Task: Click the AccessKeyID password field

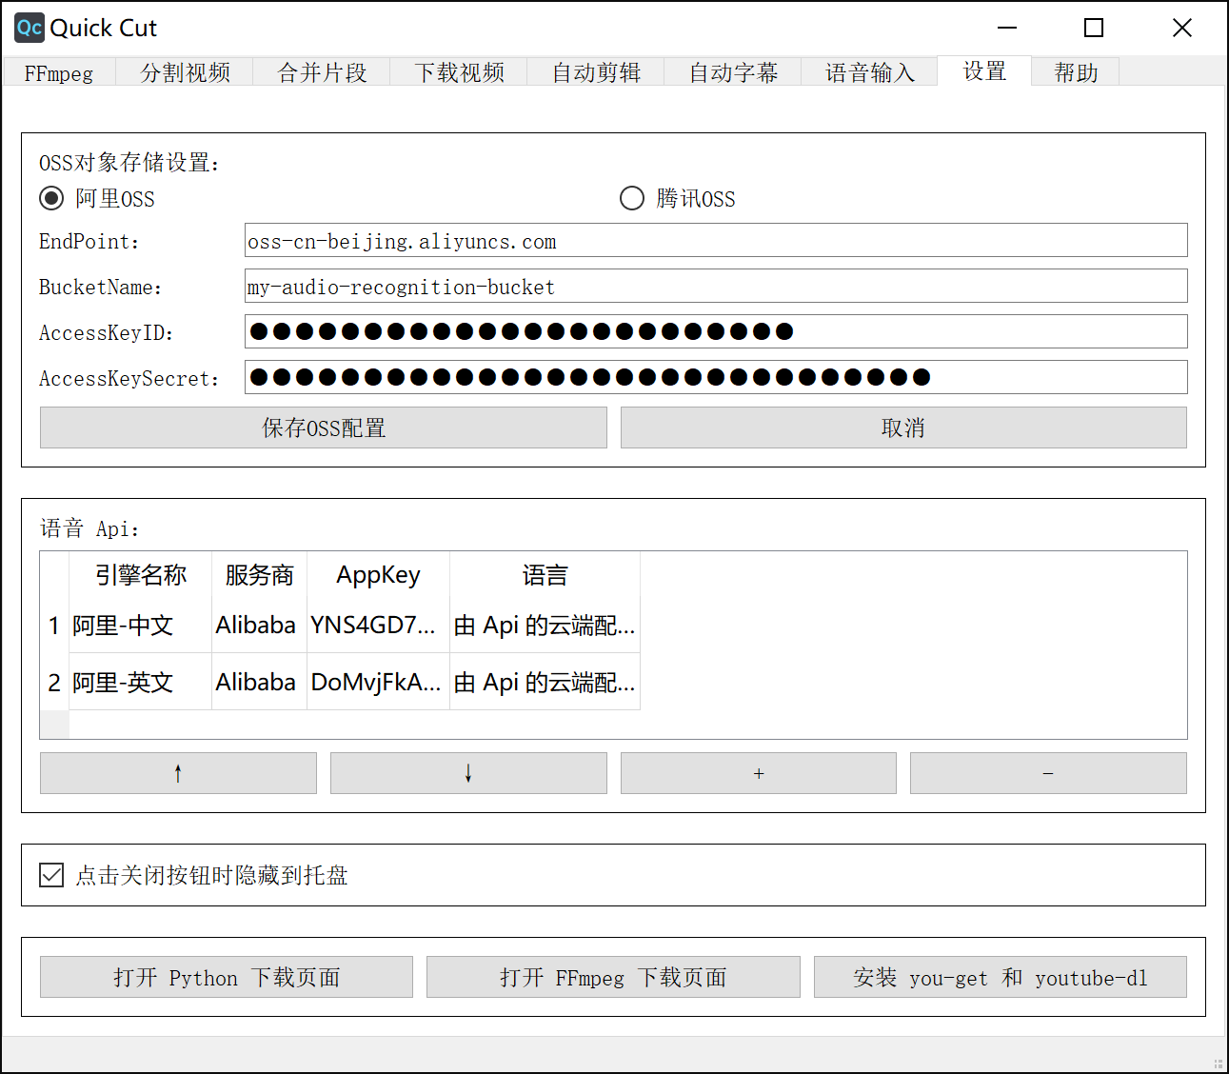Action: point(716,331)
